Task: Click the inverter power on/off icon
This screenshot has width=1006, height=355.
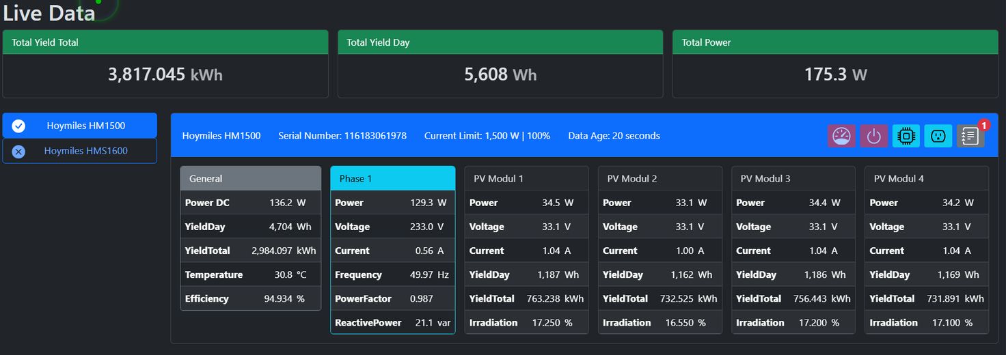Action: click(x=873, y=136)
